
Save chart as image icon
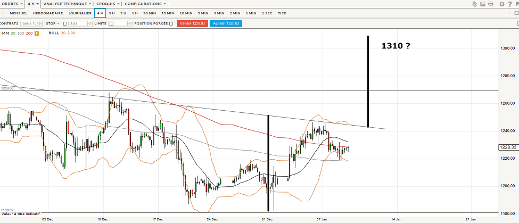coord(483,4)
